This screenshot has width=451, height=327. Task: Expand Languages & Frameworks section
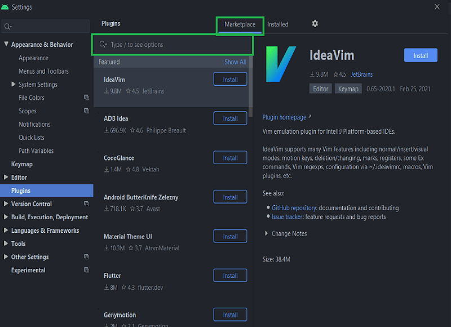(x=6, y=230)
